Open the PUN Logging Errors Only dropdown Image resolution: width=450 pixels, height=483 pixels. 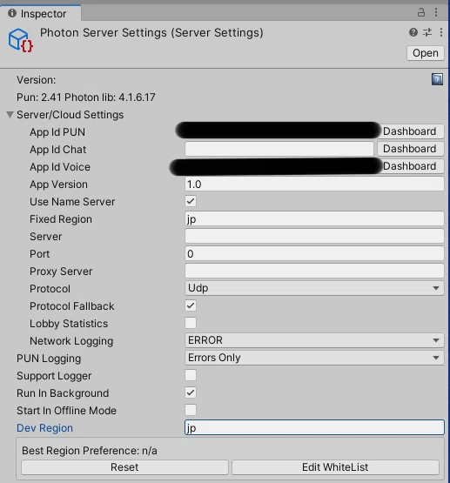(314, 358)
